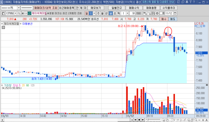
Task: Click the volume pane collapse icon
Action: (x=207, y=85)
